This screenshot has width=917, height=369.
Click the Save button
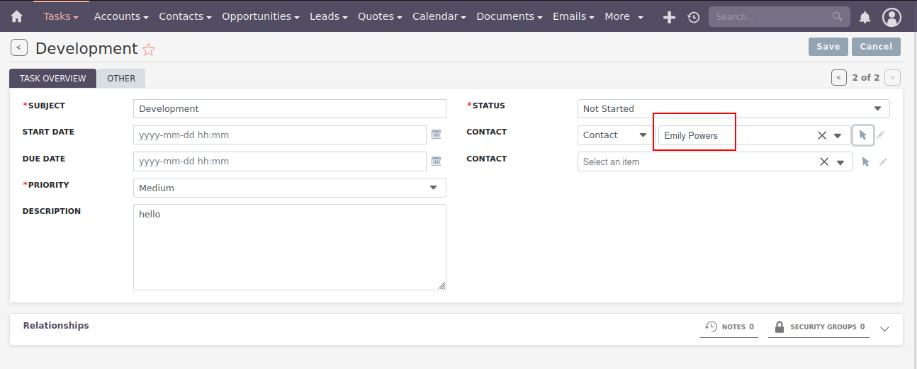828,47
